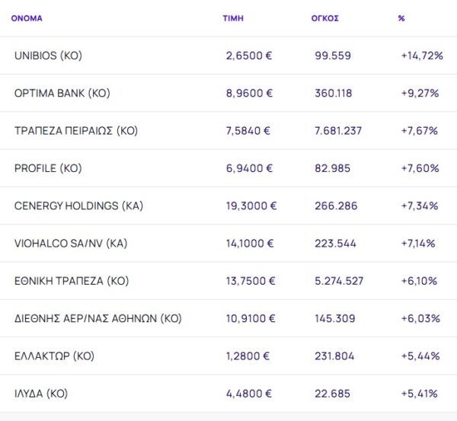Click the ΟΝΟΜΑ column header
This screenshot has width=457, height=421.
pos(27,18)
